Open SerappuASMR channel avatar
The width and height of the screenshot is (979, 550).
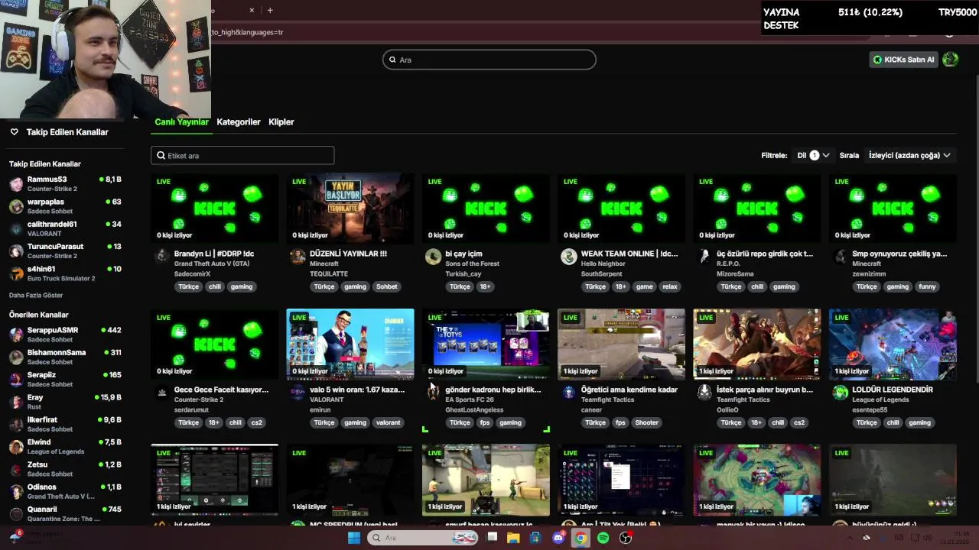click(x=16, y=335)
